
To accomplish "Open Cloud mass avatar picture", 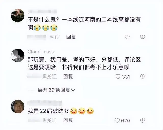I will point(18,56).
